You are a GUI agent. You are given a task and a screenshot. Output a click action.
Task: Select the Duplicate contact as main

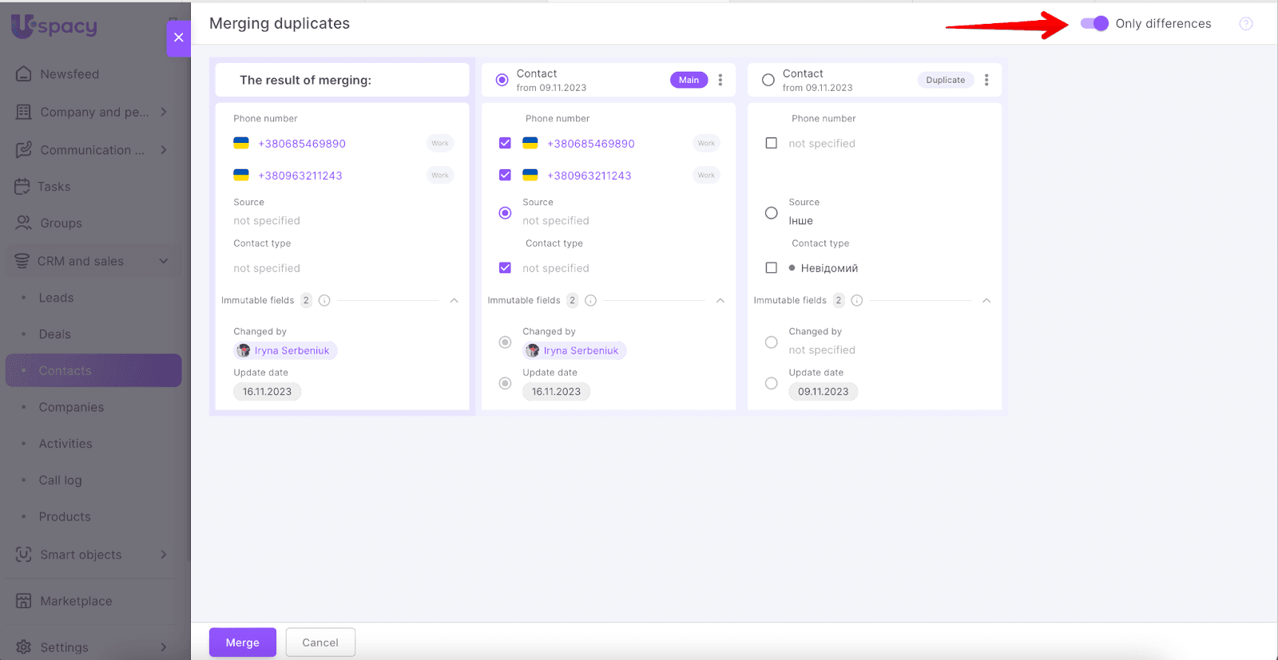coord(768,80)
